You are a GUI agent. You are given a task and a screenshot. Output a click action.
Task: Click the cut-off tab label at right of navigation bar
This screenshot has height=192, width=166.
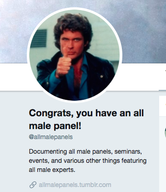(x=166, y=71)
